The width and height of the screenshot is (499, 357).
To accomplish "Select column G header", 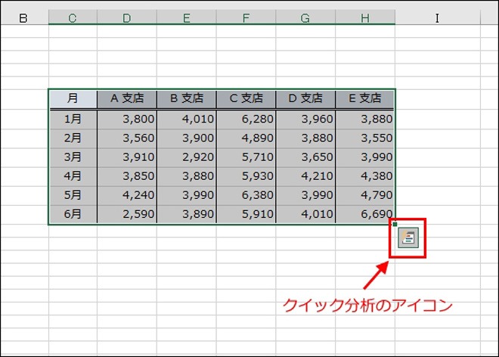I will coord(305,17).
